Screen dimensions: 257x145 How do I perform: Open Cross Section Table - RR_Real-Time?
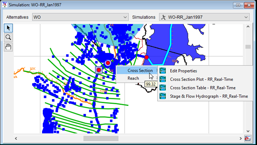point(203,88)
